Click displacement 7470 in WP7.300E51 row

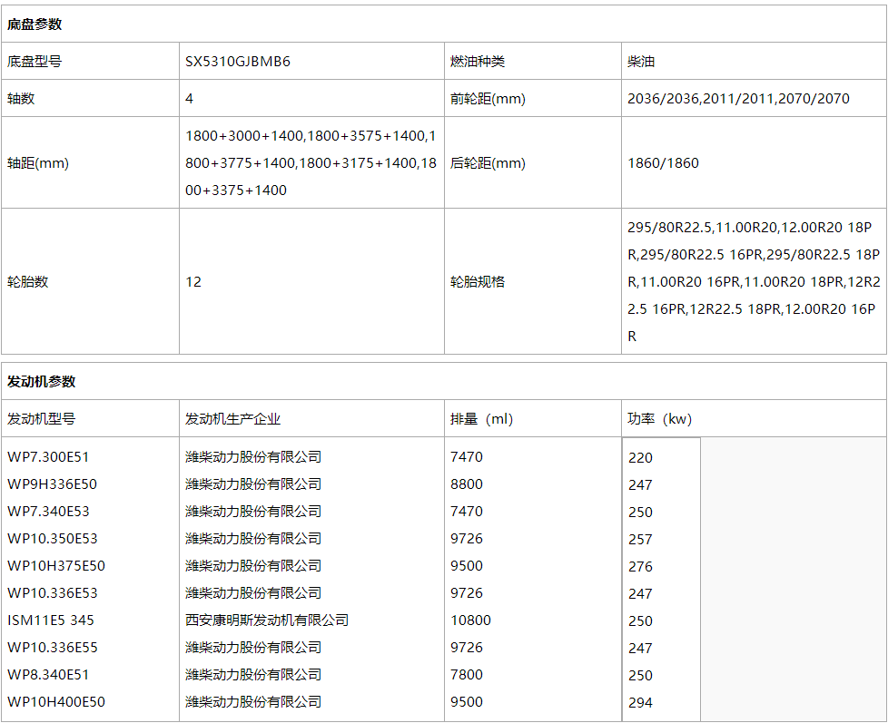tap(467, 456)
